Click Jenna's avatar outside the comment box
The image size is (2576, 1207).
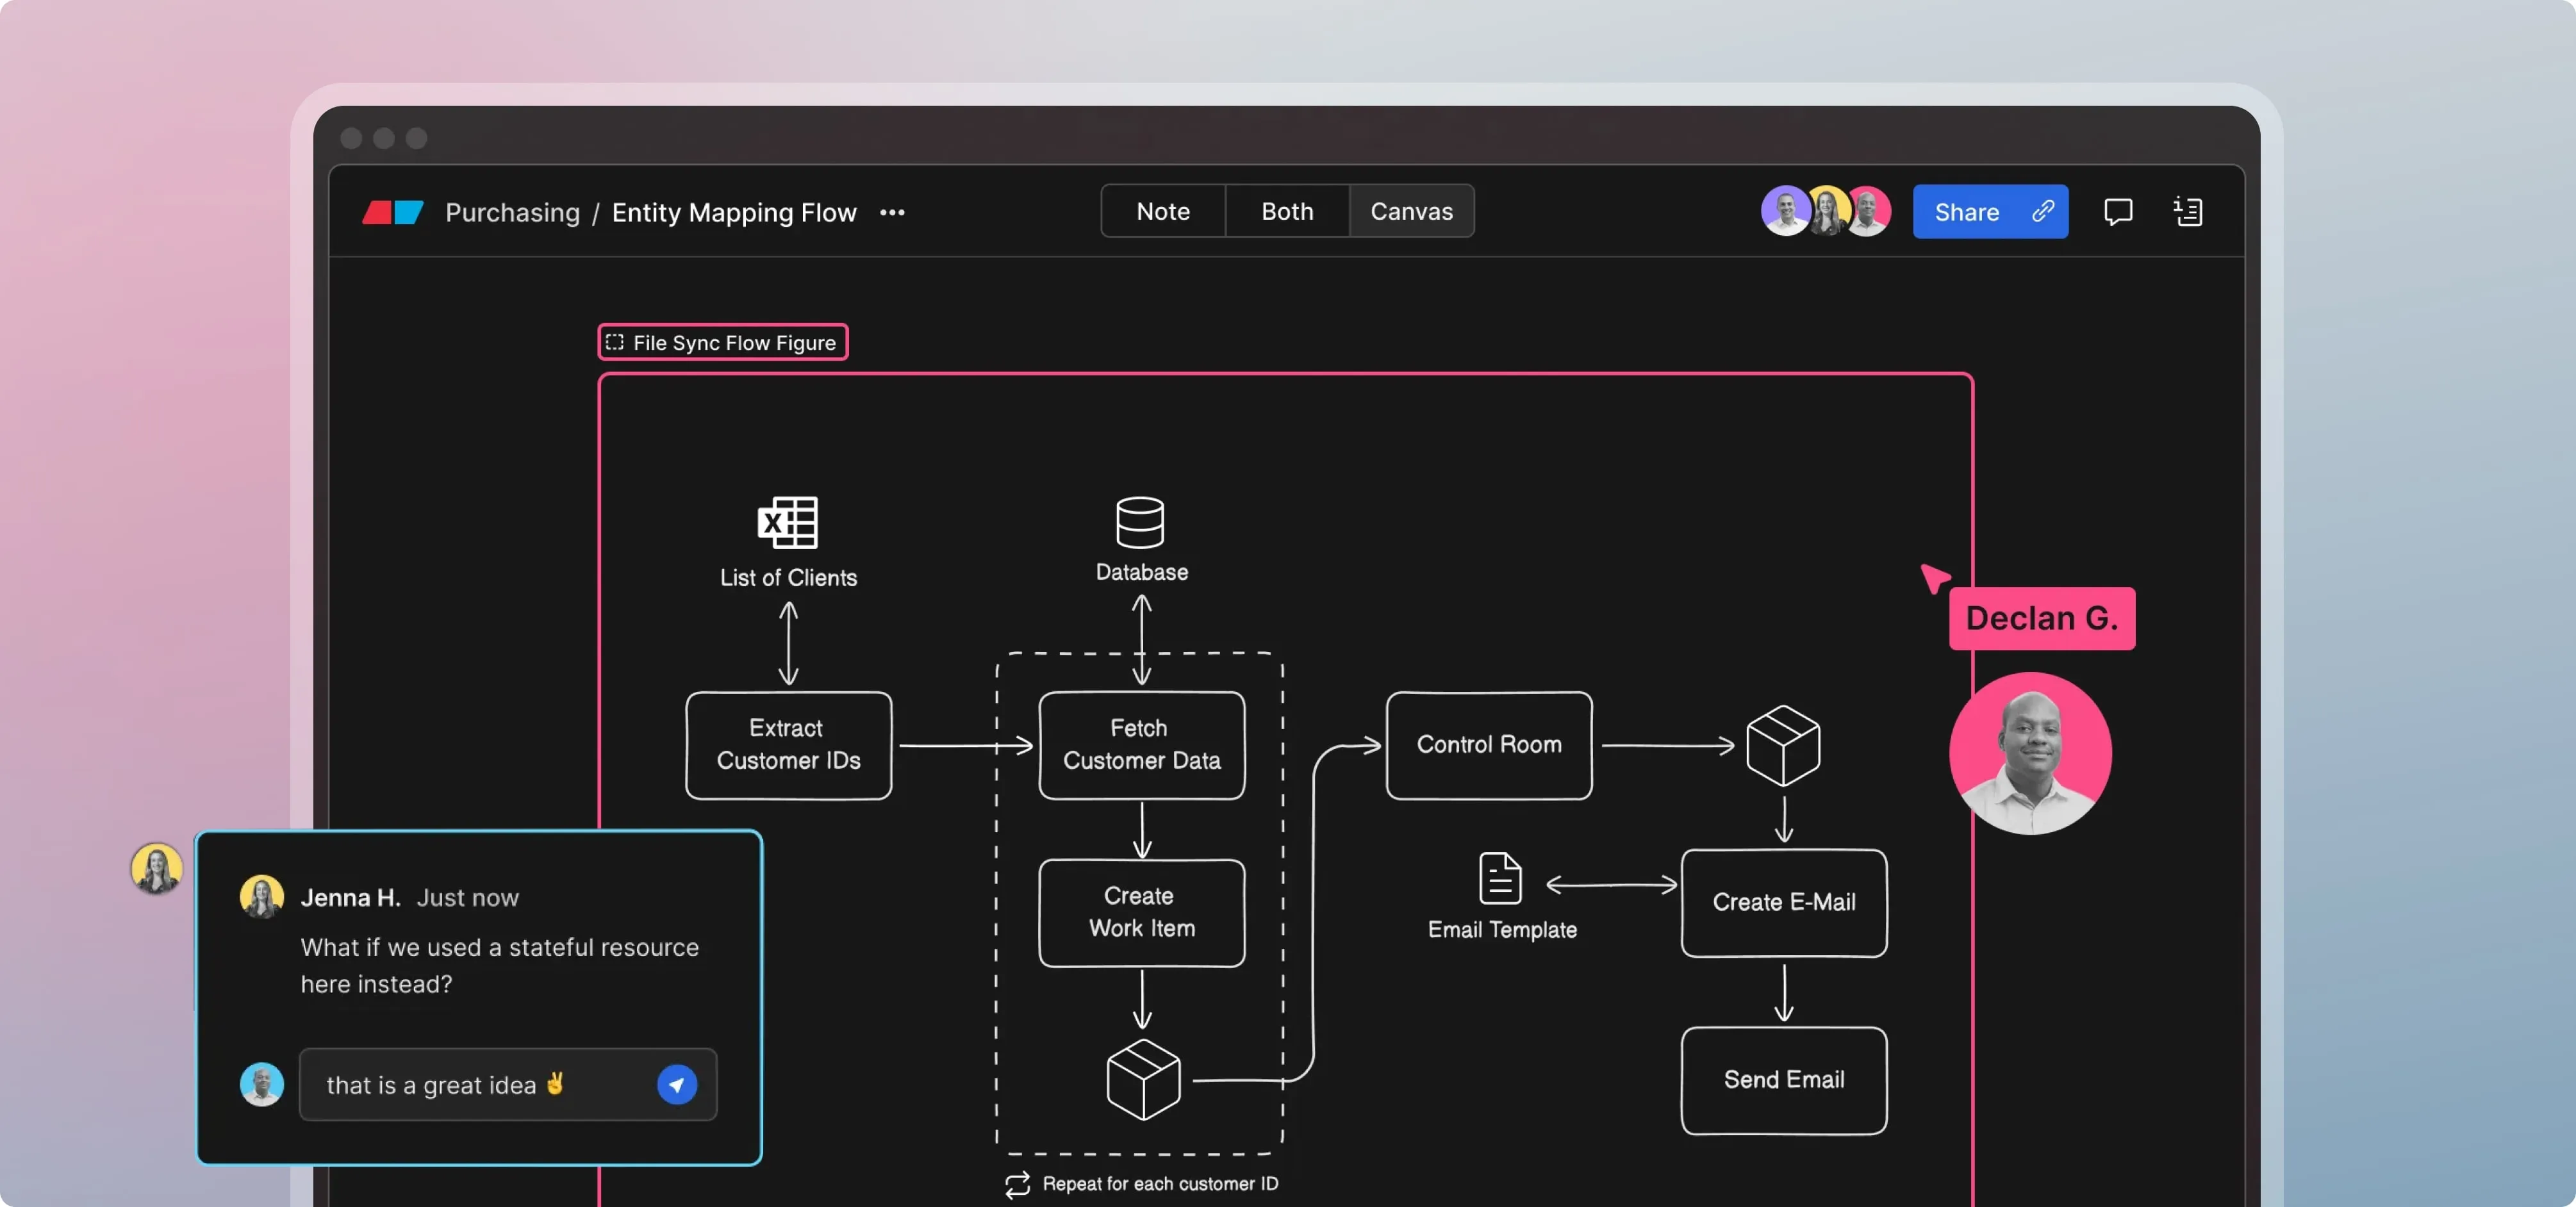click(156, 868)
